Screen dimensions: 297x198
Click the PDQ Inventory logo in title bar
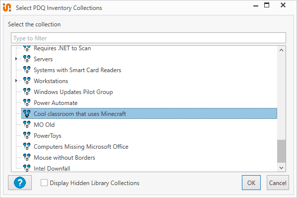coord(7,7)
